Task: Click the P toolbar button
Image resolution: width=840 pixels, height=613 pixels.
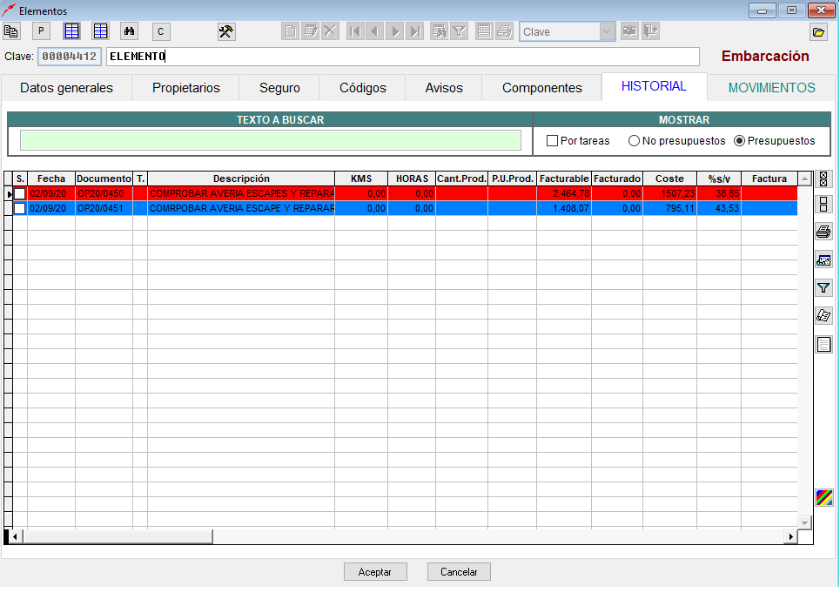Action: pyautogui.click(x=41, y=31)
